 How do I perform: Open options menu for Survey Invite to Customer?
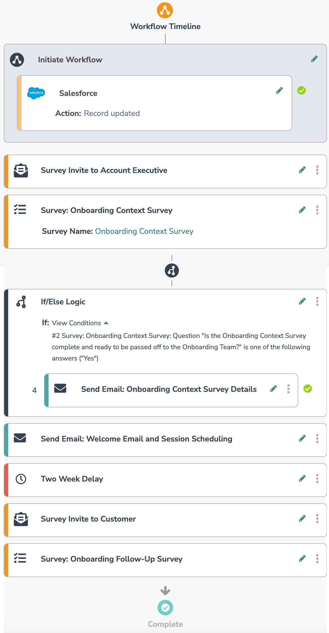click(317, 518)
